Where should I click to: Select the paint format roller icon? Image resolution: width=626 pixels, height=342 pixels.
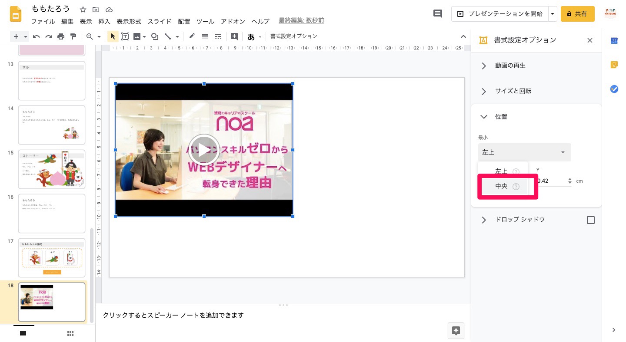click(73, 36)
